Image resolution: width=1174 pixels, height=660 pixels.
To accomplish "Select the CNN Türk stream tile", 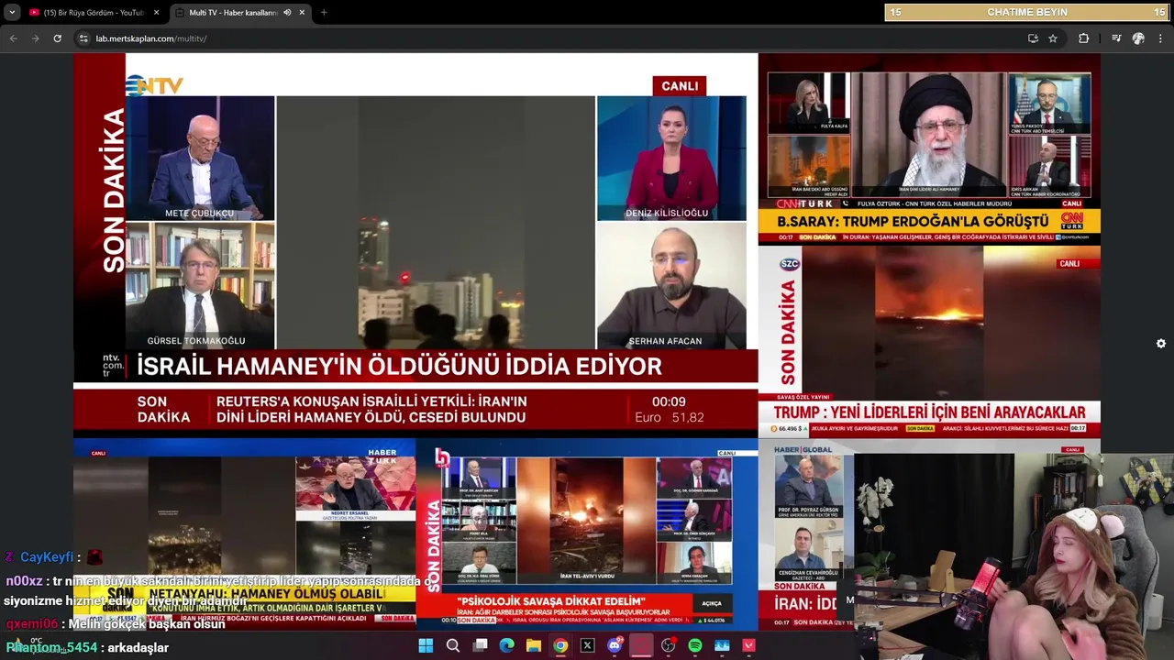I will click(929, 148).
